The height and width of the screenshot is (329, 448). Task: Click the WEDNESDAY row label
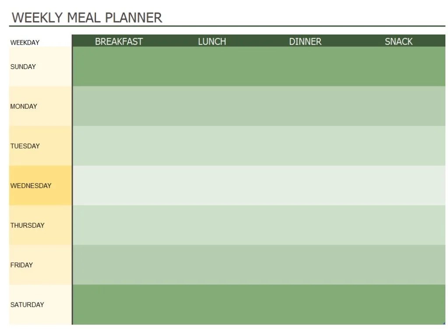[31, 186]
